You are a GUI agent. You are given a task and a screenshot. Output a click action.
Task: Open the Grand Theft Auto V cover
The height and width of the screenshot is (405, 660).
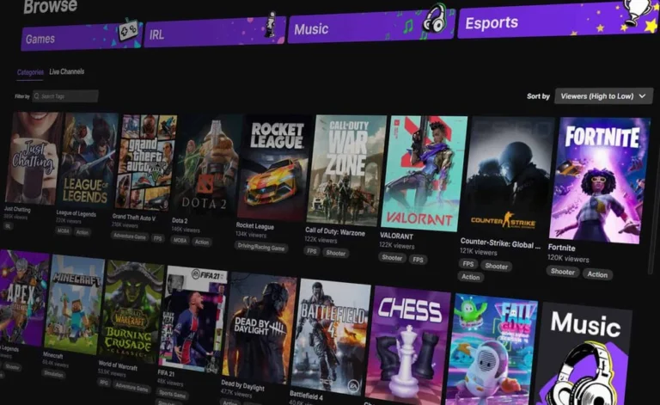point(145,163)
